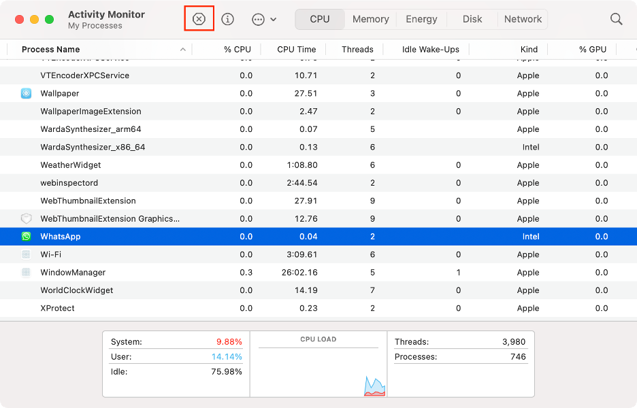Switch to the Memory tab
Image resolution: width=637 pixels, height=408 pixels.
[x=370, y=19]
